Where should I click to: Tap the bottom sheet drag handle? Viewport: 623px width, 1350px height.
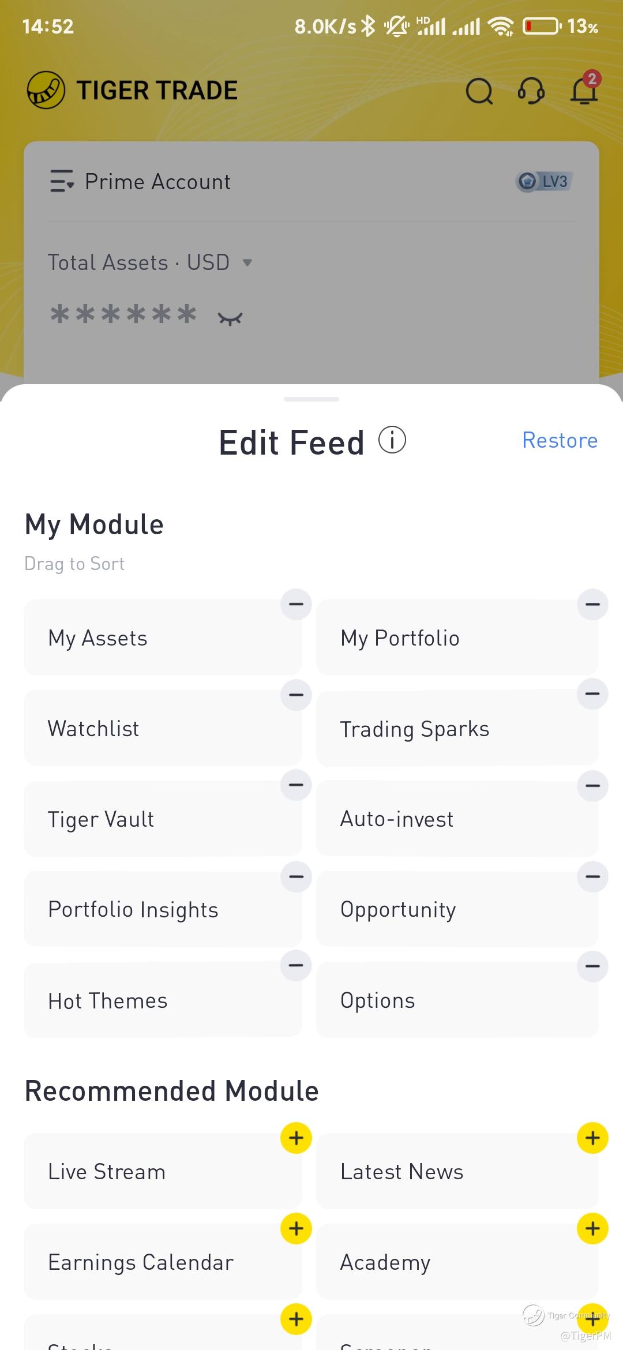tap(311, 399)
